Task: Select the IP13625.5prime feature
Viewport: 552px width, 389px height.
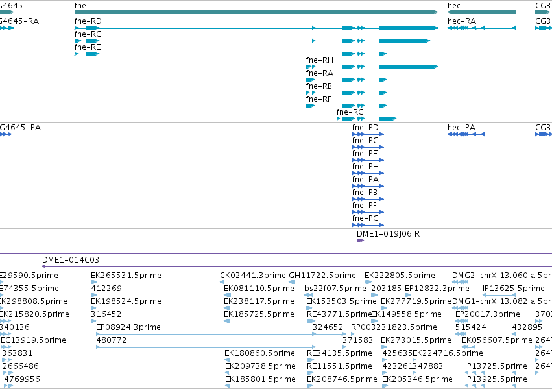Action: (x=499, y=295)
